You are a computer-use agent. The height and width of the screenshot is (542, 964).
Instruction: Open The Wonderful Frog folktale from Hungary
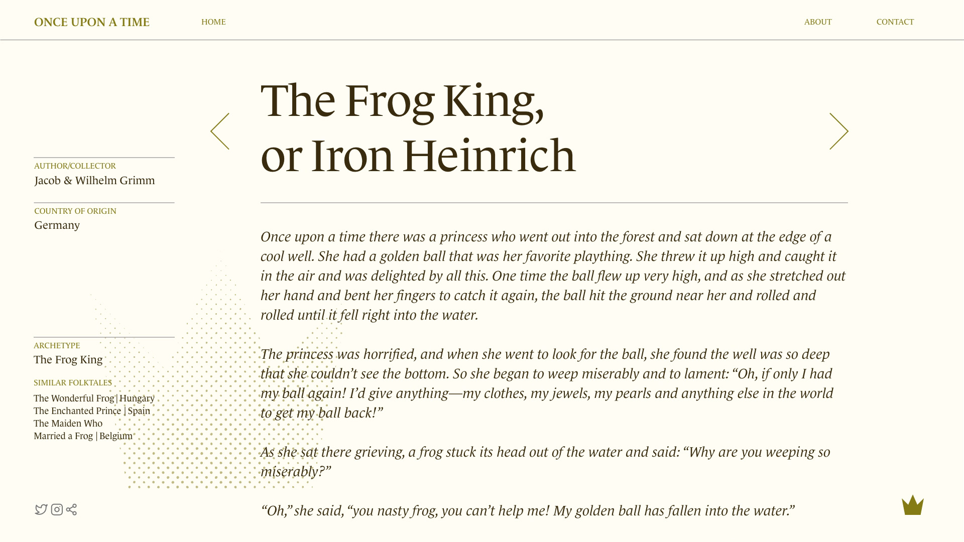94,398
